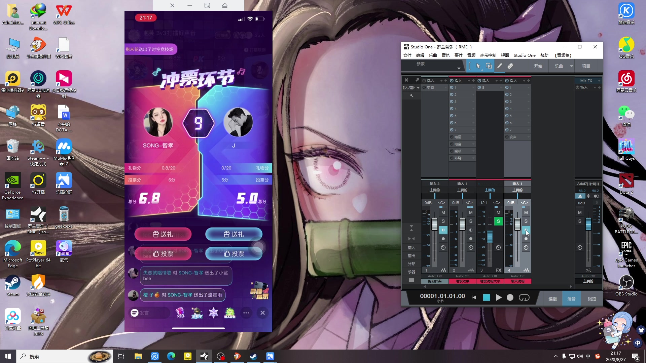This screenshot has height=363, width=646.
Task: Open the 走带控制 menu
Action: click(x=488, y=55)
